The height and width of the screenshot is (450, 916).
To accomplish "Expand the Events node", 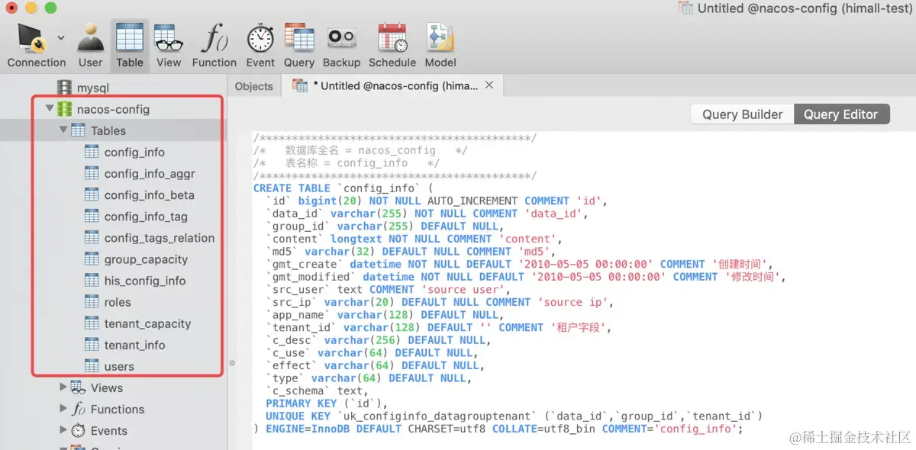I will tap(63, 430).
